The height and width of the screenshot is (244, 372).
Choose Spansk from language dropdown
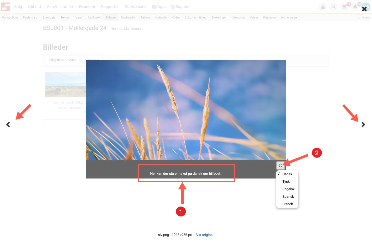(288, 196)
